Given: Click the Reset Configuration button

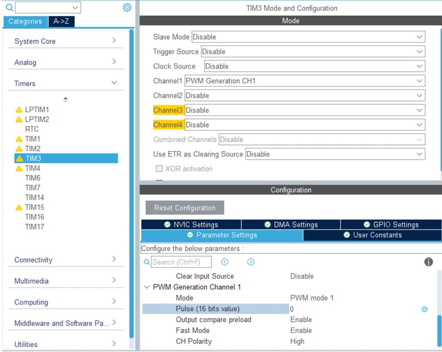Looking at the screenshot, I should click(185, 208).
